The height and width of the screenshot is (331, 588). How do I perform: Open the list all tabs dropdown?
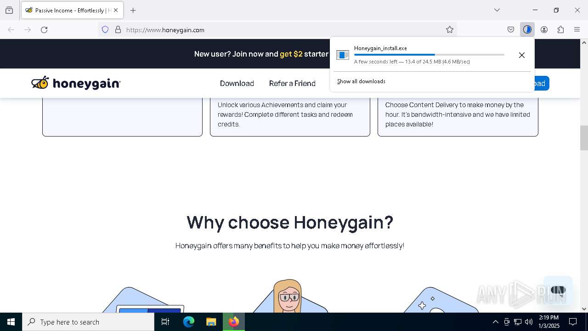[x=497, y=10]
